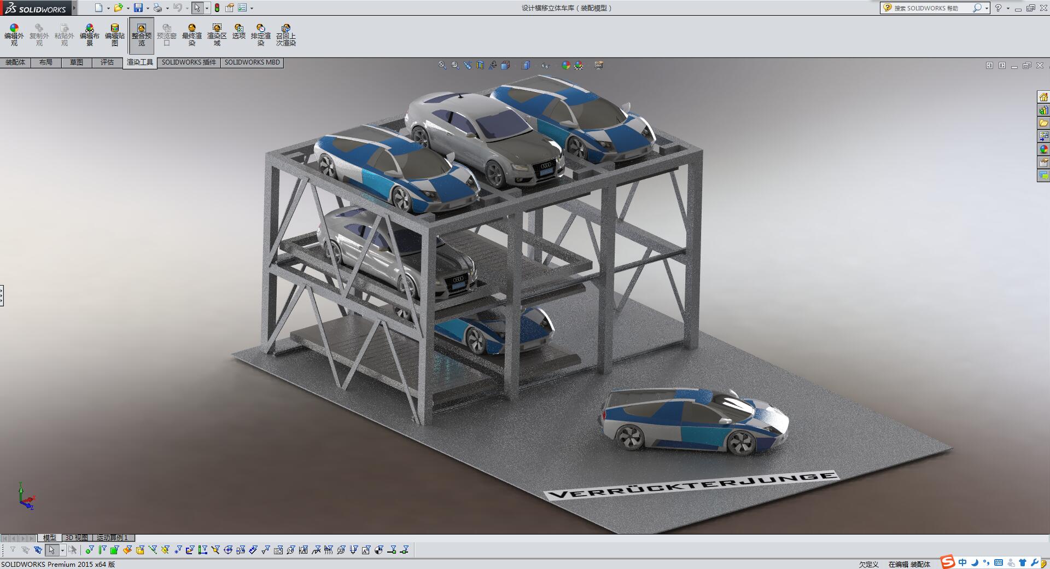Open the Appearances color ball in task pane

click(x=1043, y=149)
